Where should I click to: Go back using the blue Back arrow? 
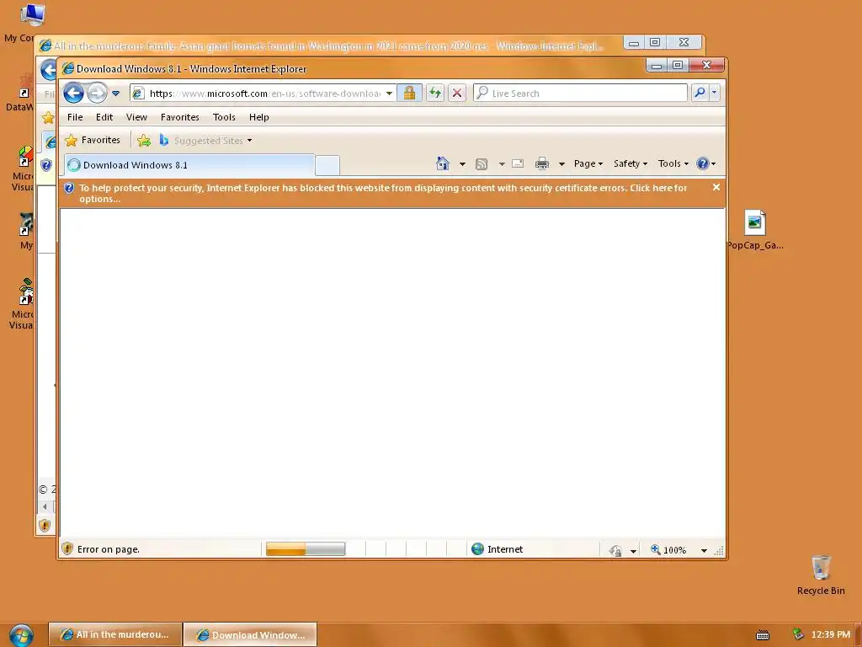pyautogui.click(x=73, y=93)
